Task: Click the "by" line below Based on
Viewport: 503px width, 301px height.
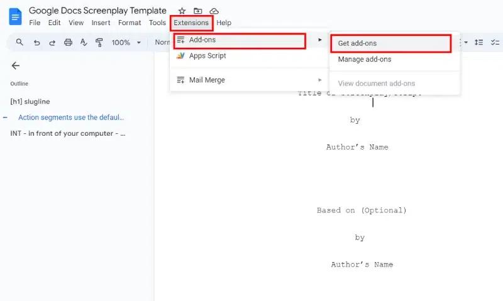Action: point(360,238)
